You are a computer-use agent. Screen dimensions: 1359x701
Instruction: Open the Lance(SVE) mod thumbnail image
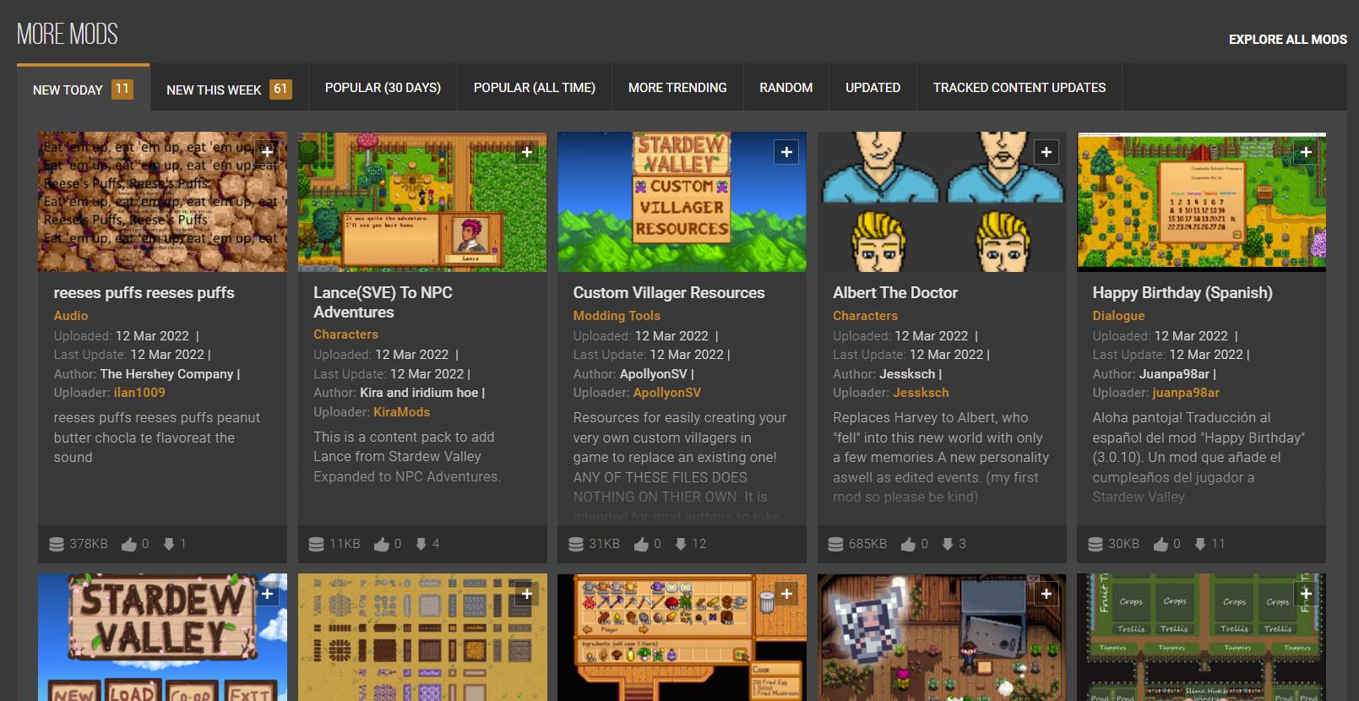click(x=422, y=202)
